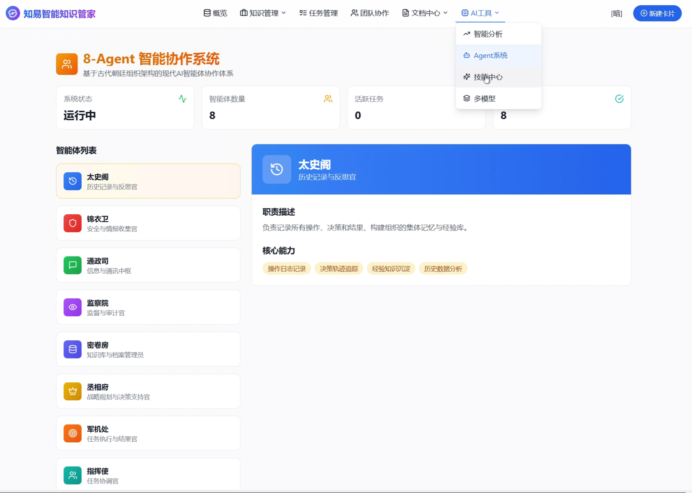Expand the 文档中心 dropdown menu
Screen dimensions: 692x493
(x=425, y=13)
